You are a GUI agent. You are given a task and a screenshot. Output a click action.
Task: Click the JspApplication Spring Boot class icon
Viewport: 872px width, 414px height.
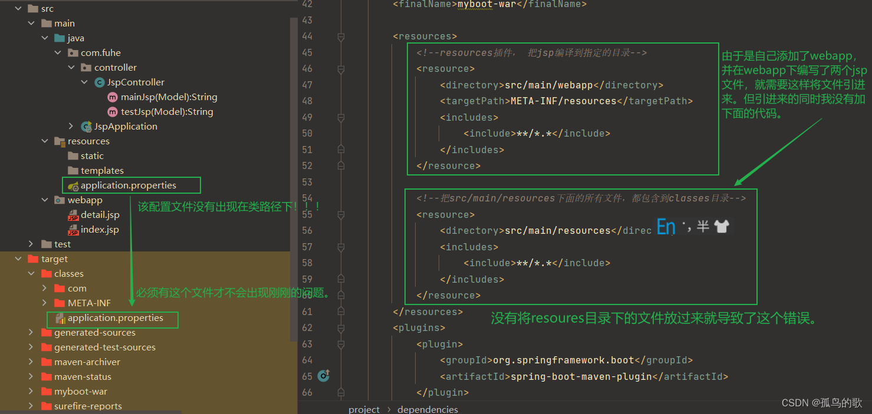pyautogui.click(x=86, y=127)
